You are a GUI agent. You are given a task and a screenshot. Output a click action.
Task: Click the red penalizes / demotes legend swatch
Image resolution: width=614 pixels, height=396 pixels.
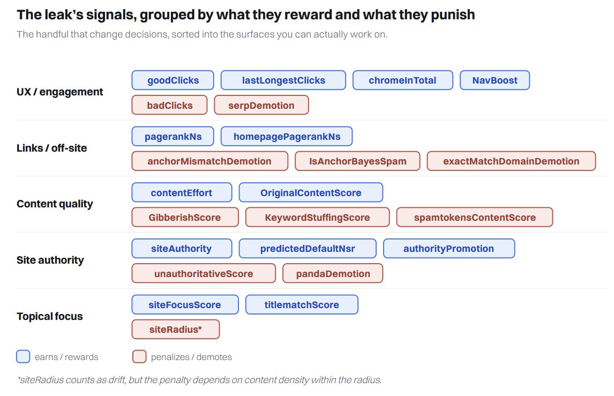(139, 356)
